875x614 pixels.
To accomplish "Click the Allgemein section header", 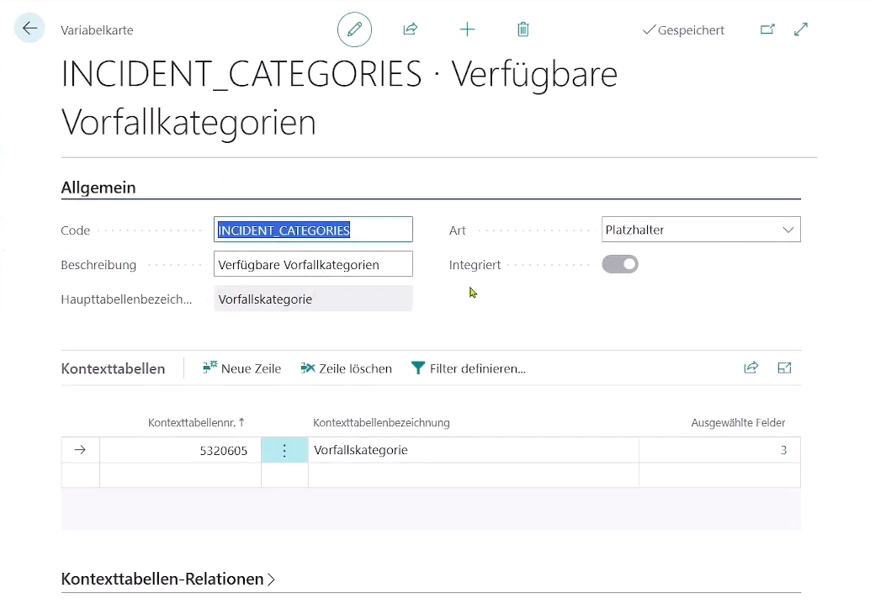I will pyautogui.click(x=98, y=188).
